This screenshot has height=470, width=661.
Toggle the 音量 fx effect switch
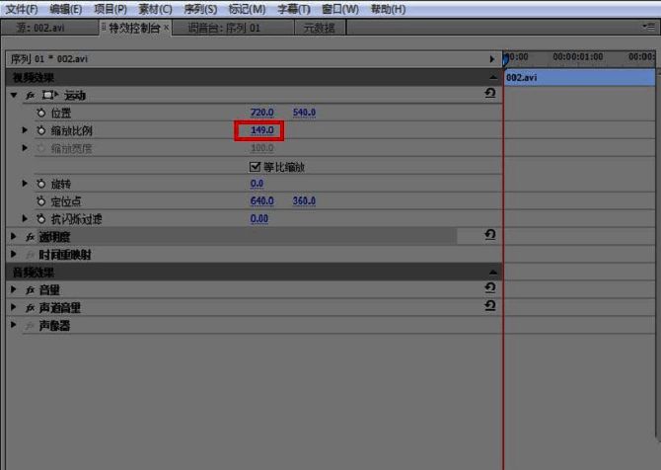(x=30, y=290)
